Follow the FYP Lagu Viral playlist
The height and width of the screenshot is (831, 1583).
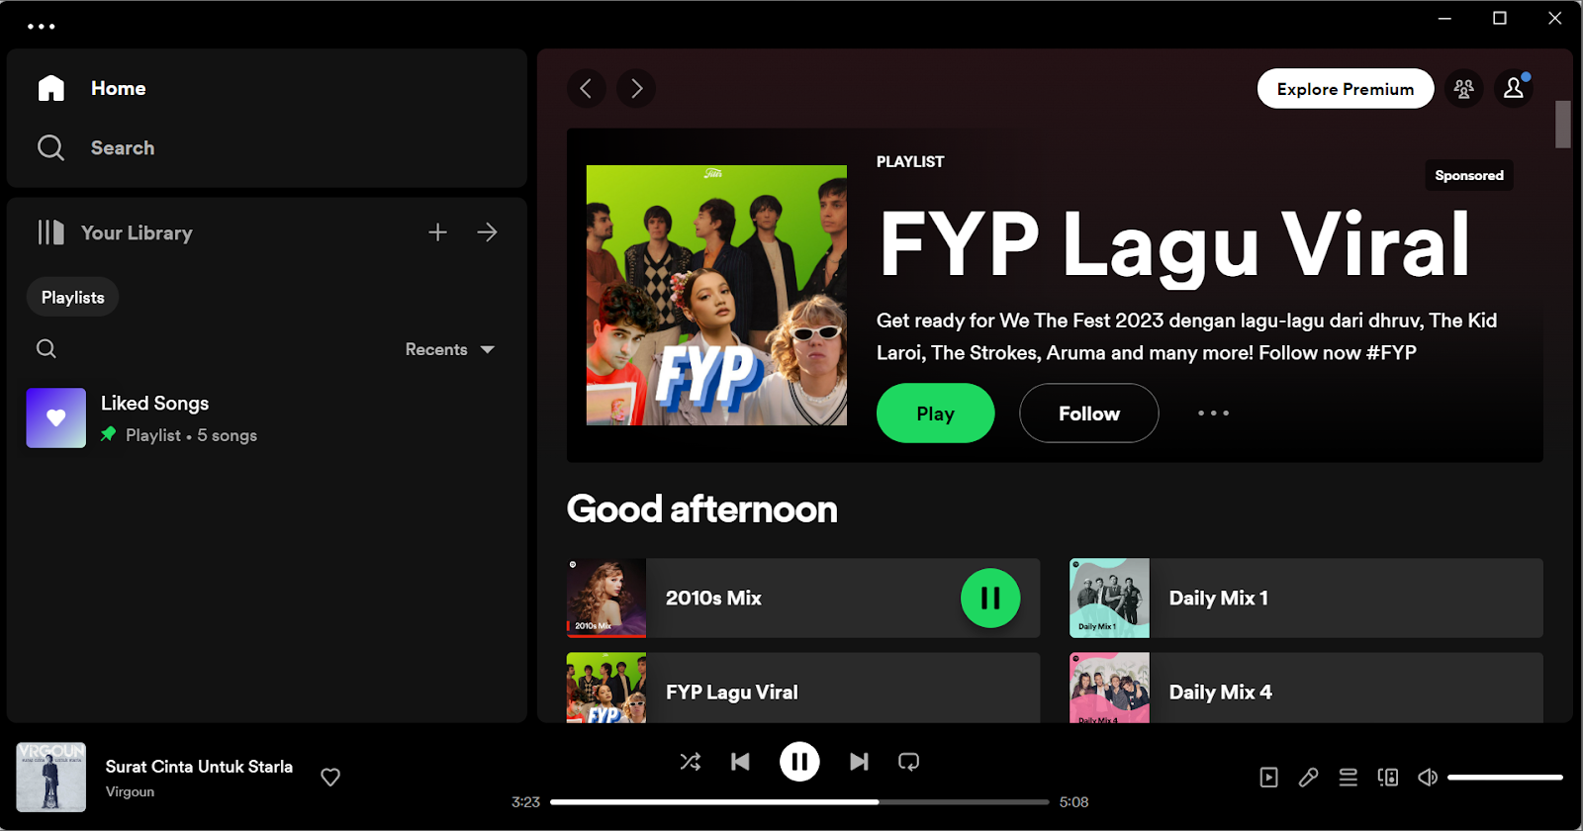click(x=1089, y=413)
